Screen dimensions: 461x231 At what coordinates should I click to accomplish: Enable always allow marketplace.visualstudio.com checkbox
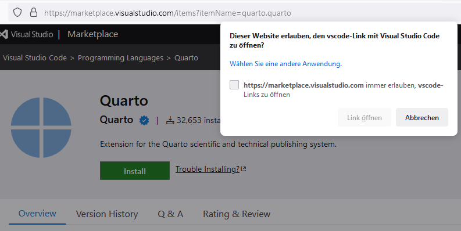234,85
